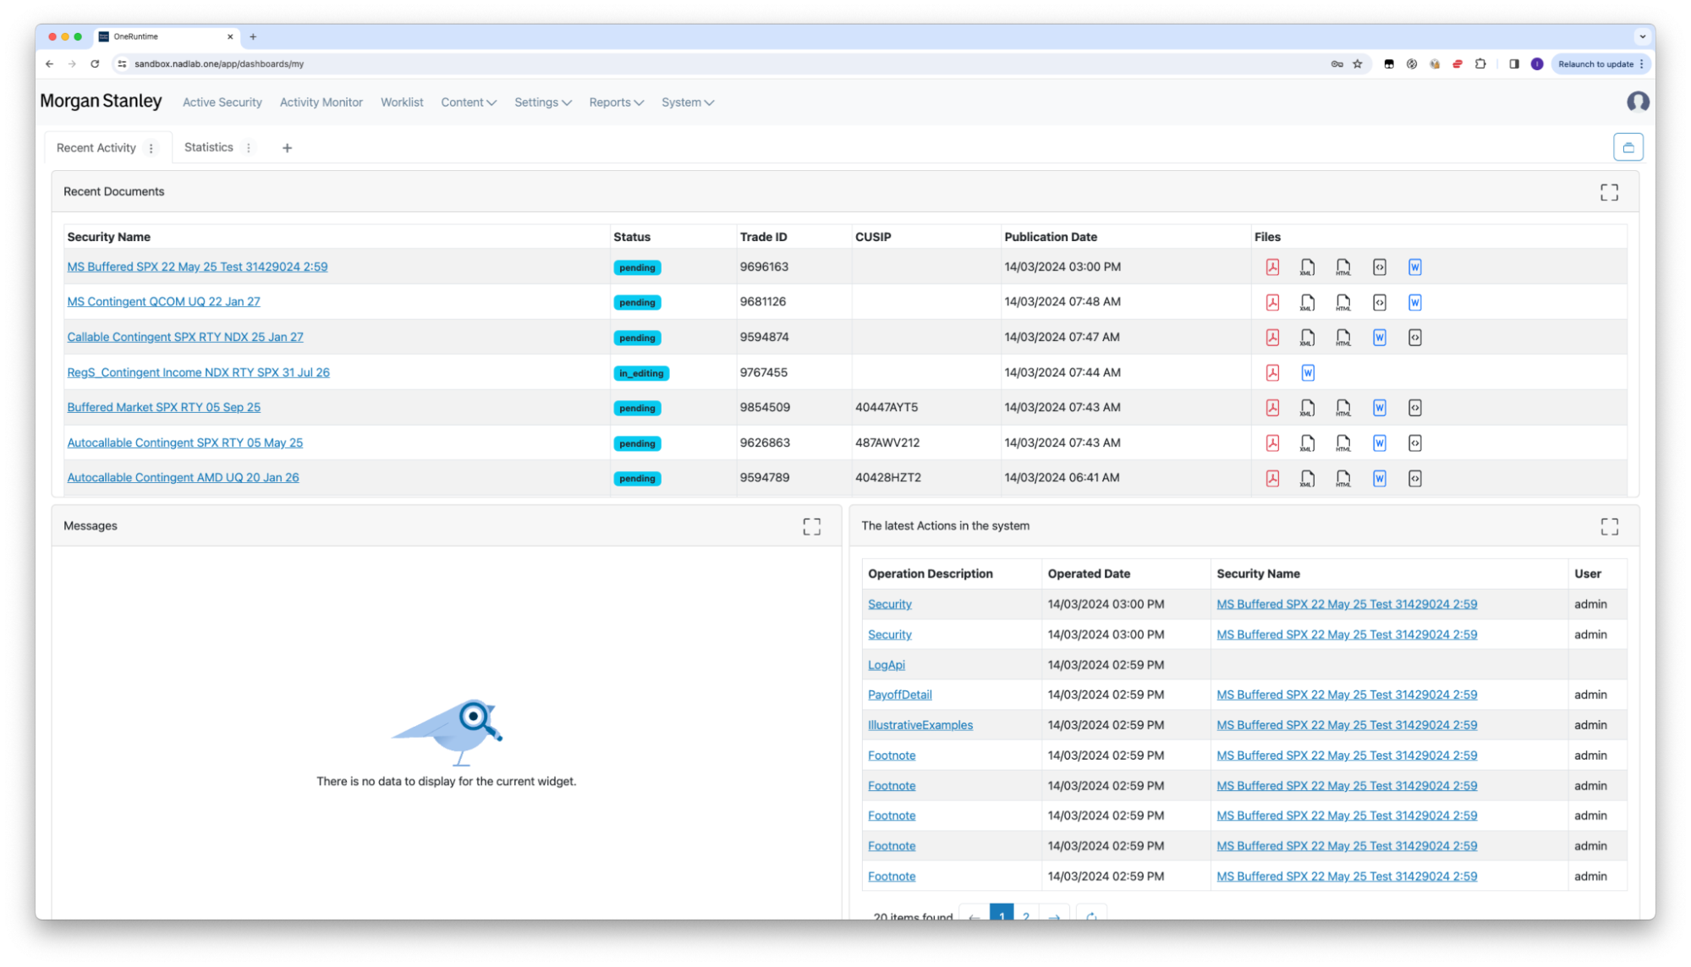Image resolution: width=1691 pixels, height=967 pixels.
Task: Open the user profile avatar
Action: pos(1638,102)
